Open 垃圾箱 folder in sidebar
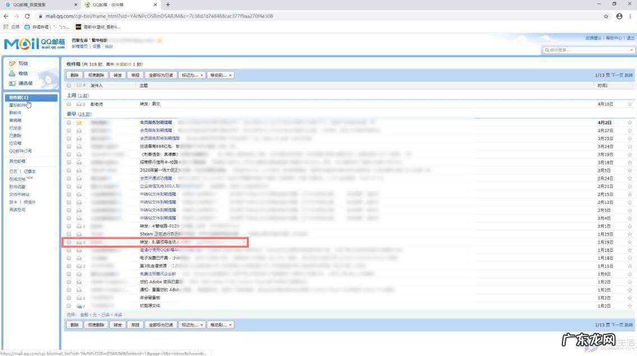This screenshot has width=637, height=356. click(15, 143)
